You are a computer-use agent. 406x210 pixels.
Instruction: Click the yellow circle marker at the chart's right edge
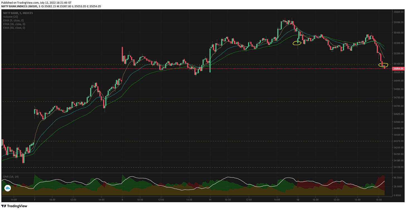pos(383,65)
